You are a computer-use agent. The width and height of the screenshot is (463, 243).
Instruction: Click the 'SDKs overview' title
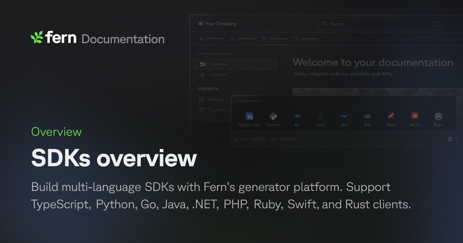pyautogui.click(x=114, y=159)
